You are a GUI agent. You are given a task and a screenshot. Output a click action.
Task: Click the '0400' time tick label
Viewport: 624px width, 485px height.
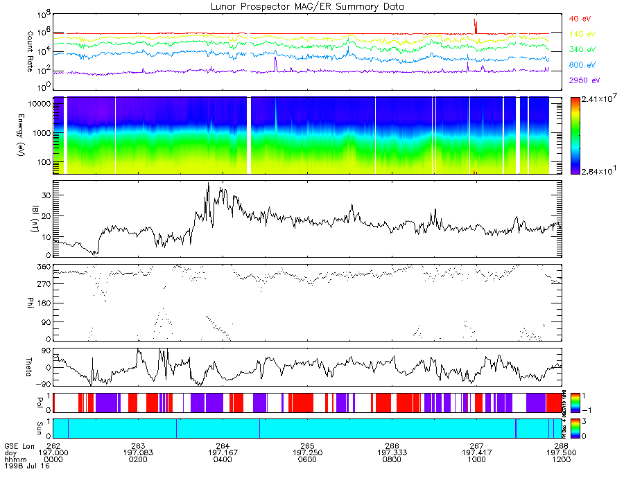[x=223, y=459]
